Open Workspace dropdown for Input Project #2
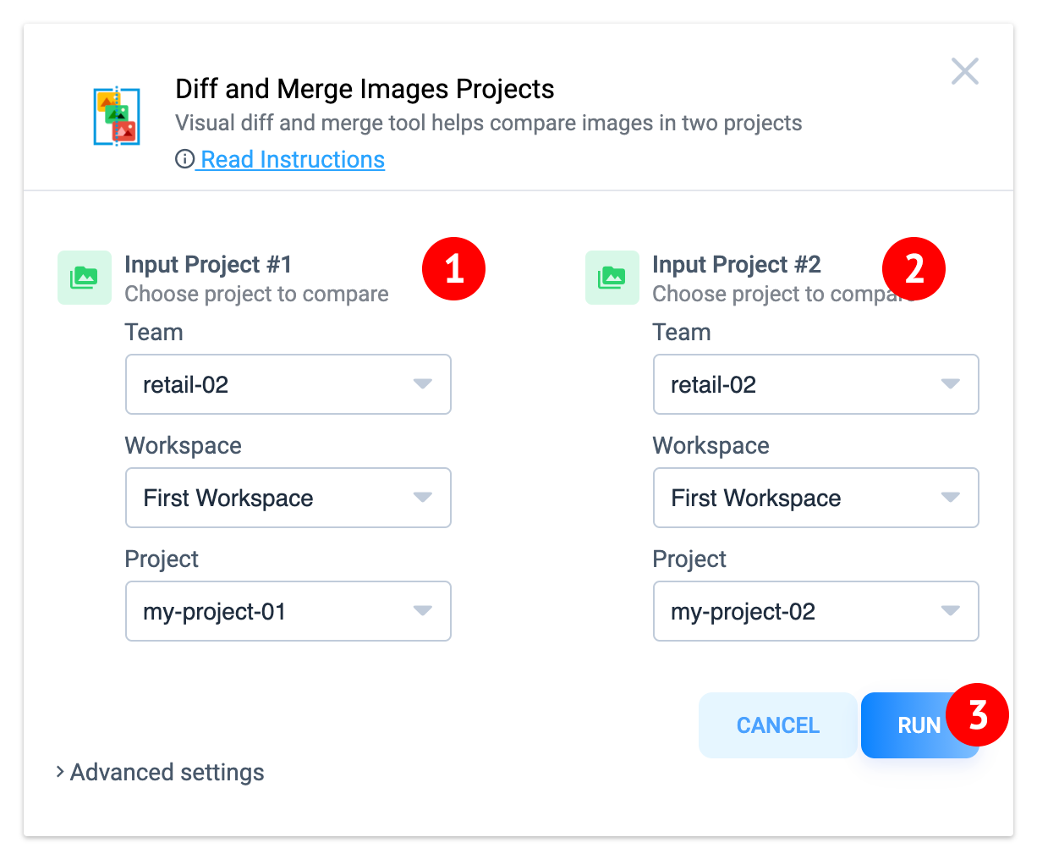 tap(816, 498)
